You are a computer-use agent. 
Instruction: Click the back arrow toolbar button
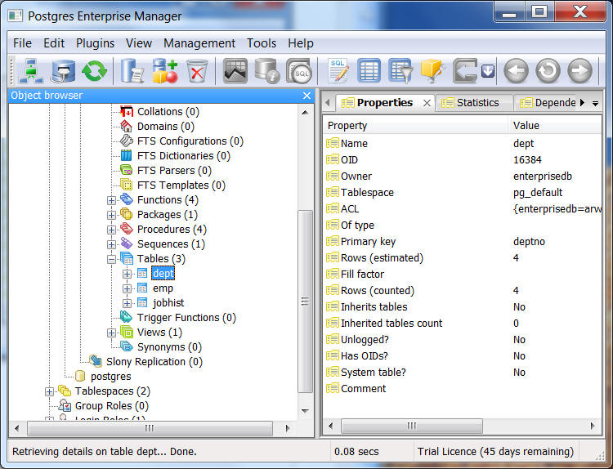coord(516,72)
